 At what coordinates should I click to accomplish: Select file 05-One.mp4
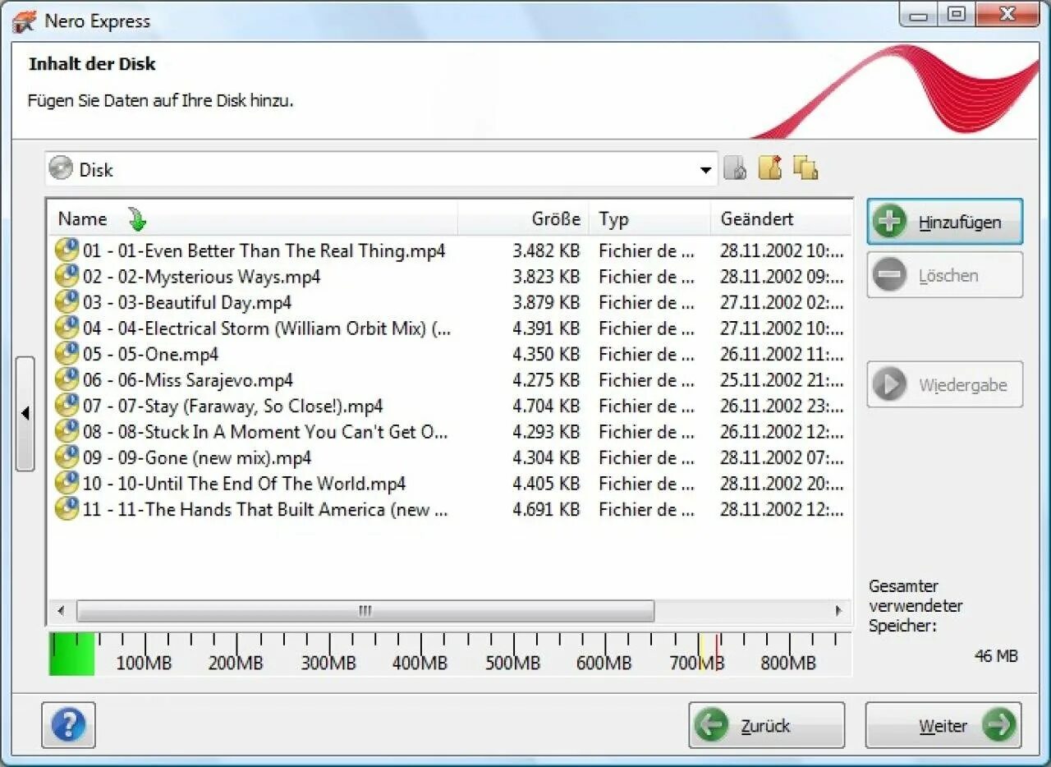pos(150,354)
